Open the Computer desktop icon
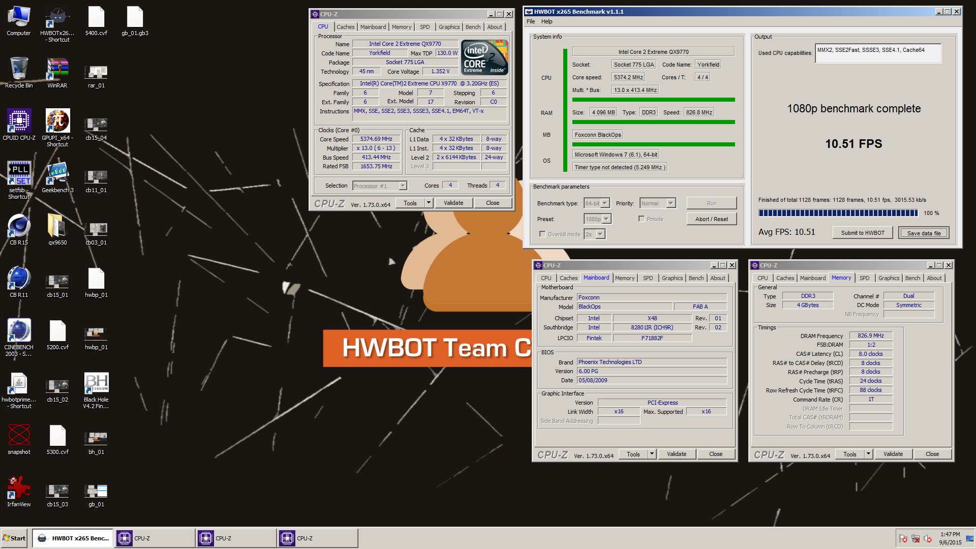This screenshot has height=549, width=976. (19, 21)
